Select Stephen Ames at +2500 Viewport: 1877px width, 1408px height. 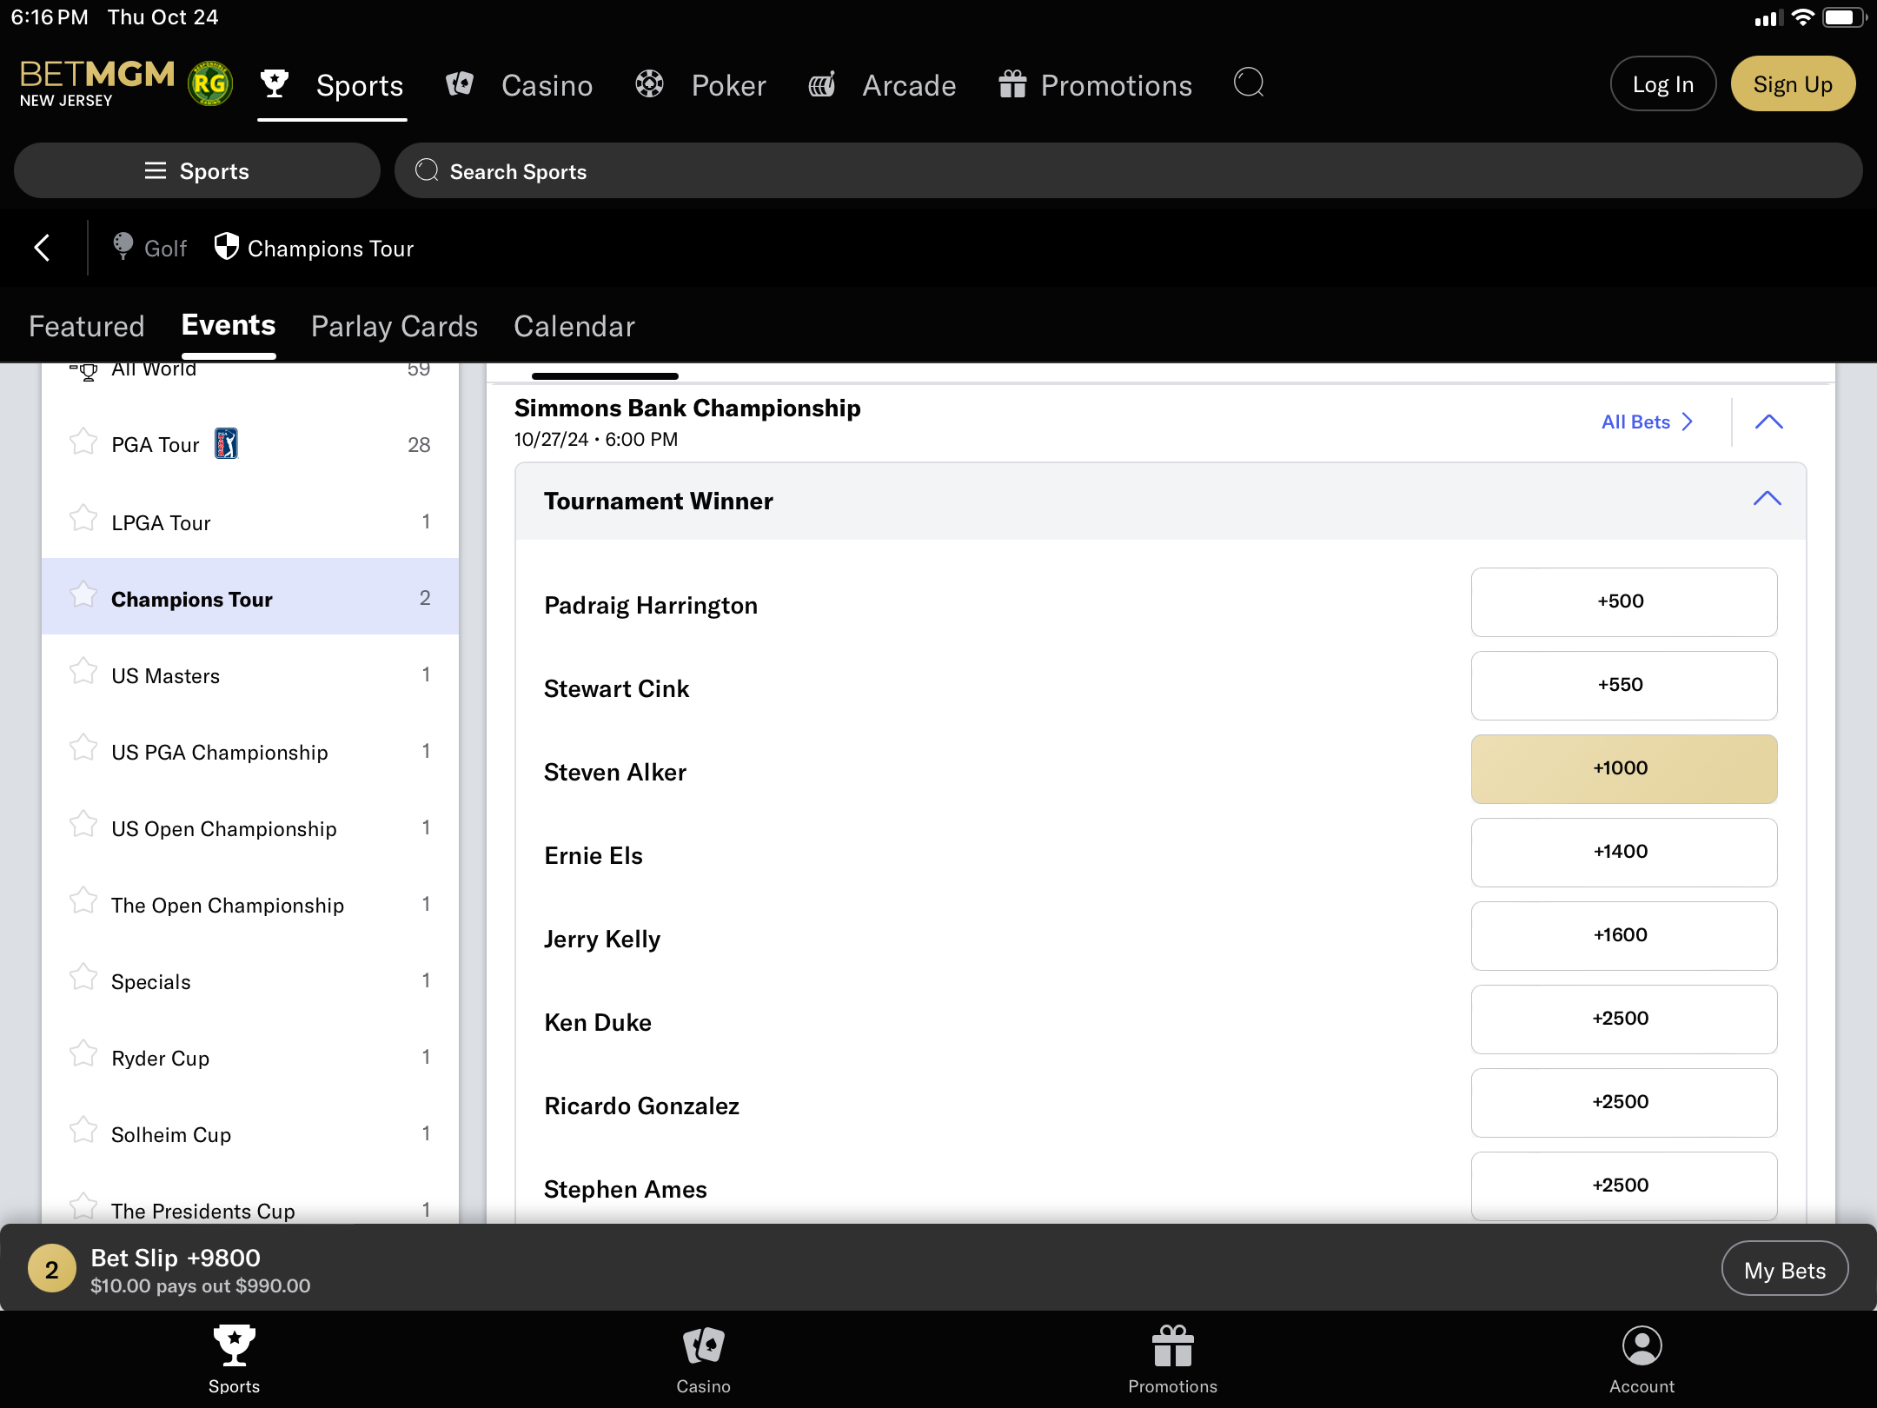[x=1623, y=1186]
